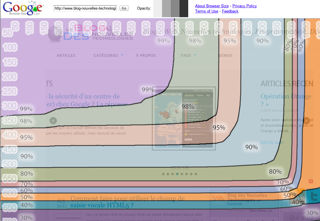Select the fifth carousel pagination dot
The height and width of the screenshot is (221, 320).
click(182, 174)
